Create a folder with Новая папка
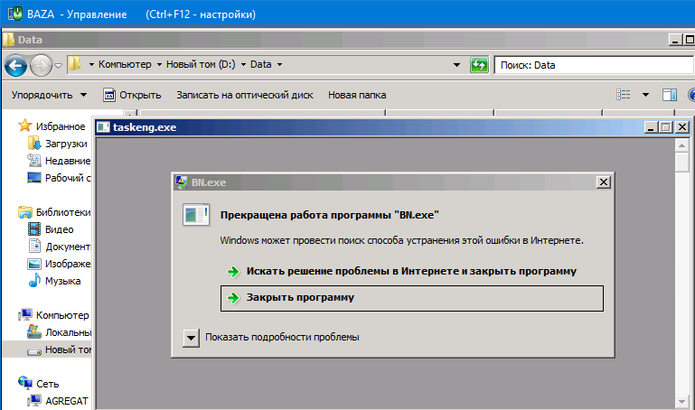 (x=357, y=95)
